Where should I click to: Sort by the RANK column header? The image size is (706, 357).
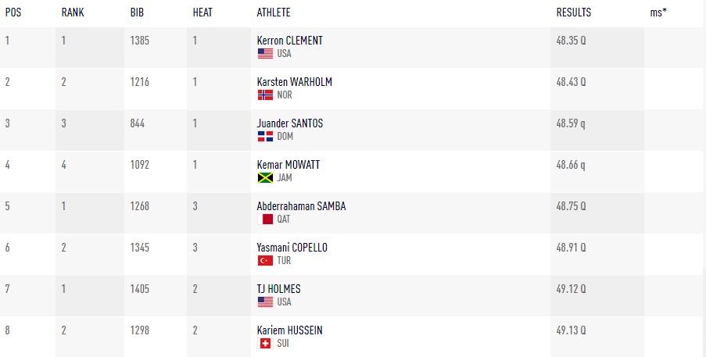[73, 12]
